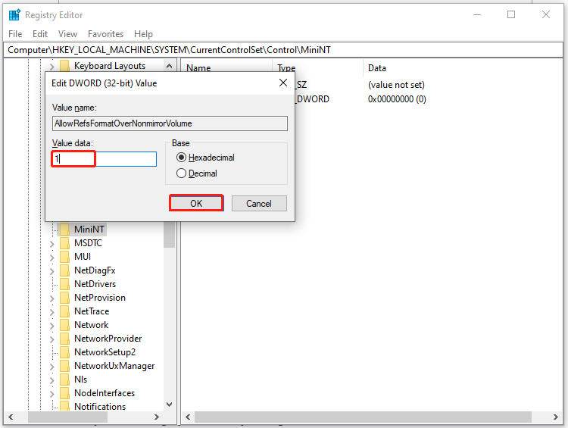Select the NetProvision folder icon
This screenshot has height=428, width=568.
coord(65,298)
